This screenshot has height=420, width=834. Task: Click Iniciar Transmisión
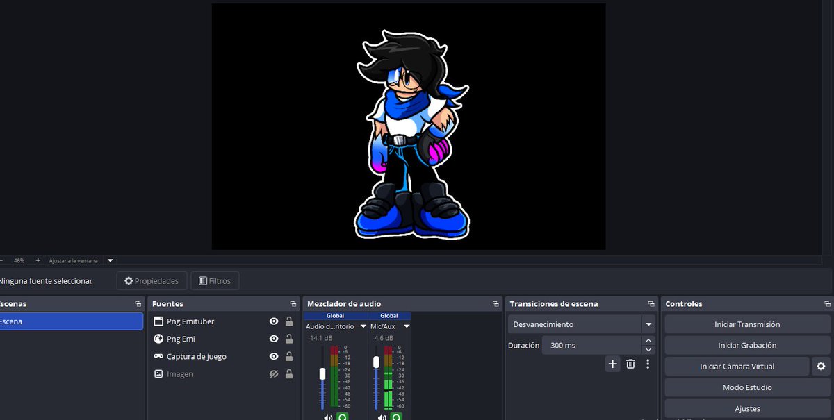(x=747, y=324)
